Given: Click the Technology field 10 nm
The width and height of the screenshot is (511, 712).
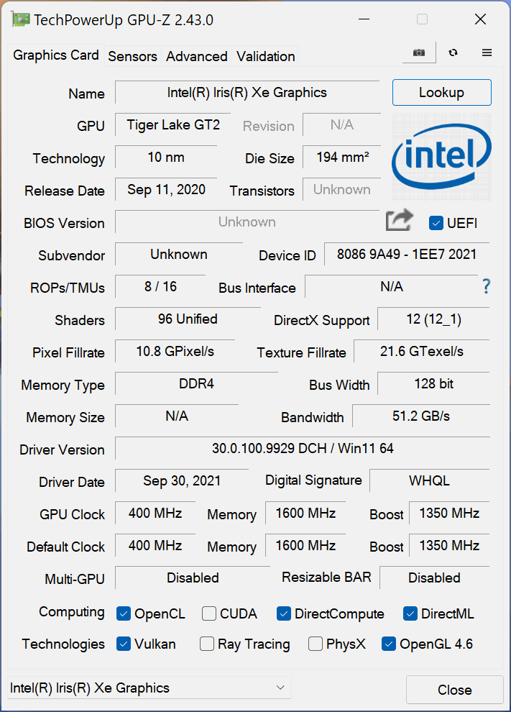Looking at the screenshot, I should tap(166, 157).
